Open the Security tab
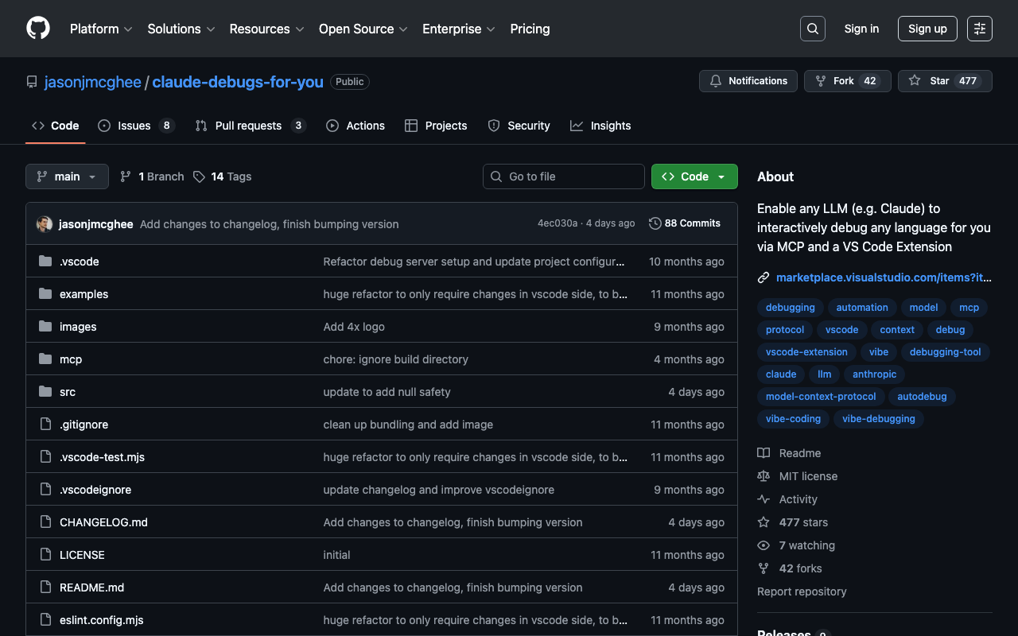The height and width of the screenshot is (636, 1018). coord(528,126)
